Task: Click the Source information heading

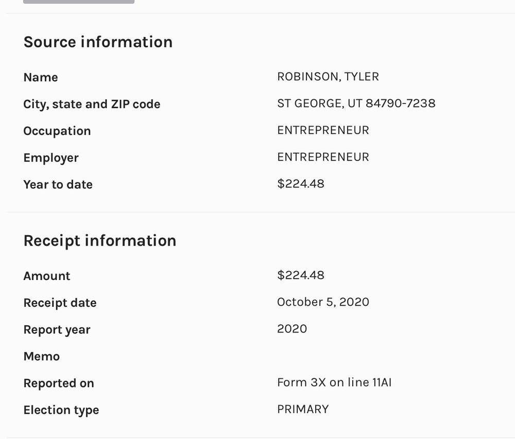Action: pos(98,42)
